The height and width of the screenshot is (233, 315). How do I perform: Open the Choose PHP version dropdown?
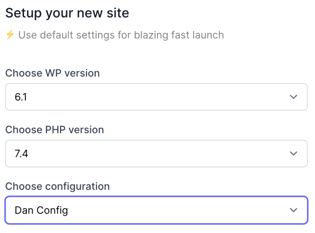156,154
